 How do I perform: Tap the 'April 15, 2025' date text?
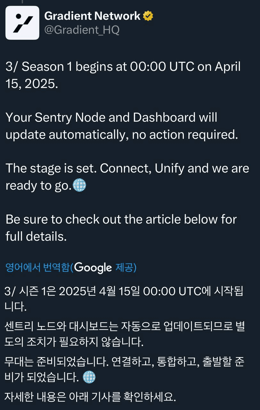pyautogui.click(x=123, y=75)
